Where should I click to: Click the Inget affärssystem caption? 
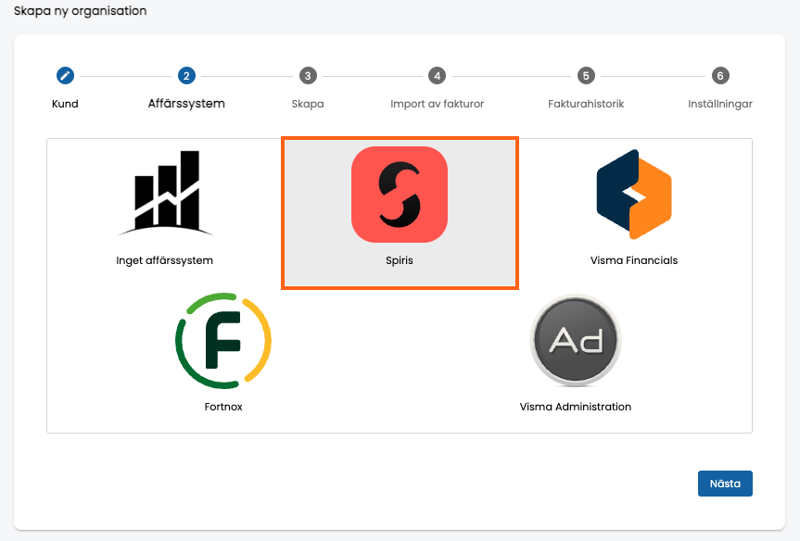pyautogui.click(x=164, y=260)
